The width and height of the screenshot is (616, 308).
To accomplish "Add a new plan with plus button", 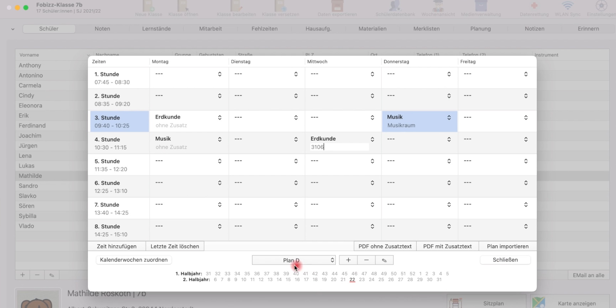I will click(x=348, y=260).
